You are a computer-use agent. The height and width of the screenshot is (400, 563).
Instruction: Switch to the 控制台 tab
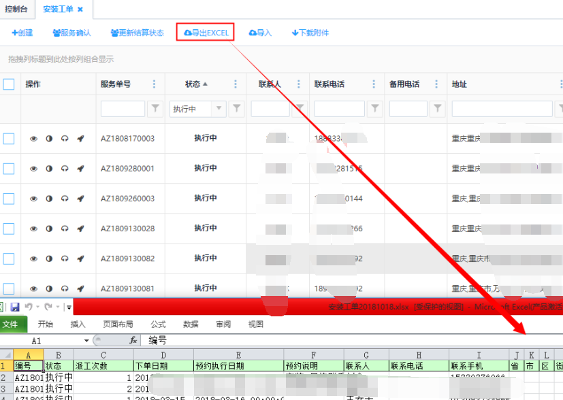coord(17,10)
